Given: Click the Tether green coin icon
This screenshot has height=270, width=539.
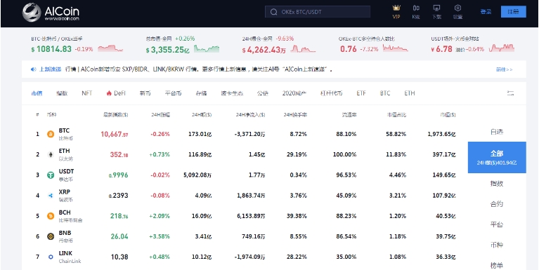Looking at the screenshot, I should tap(51, 175).
